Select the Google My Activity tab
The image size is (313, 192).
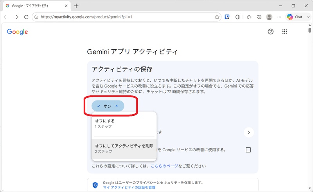coord(36,6)
